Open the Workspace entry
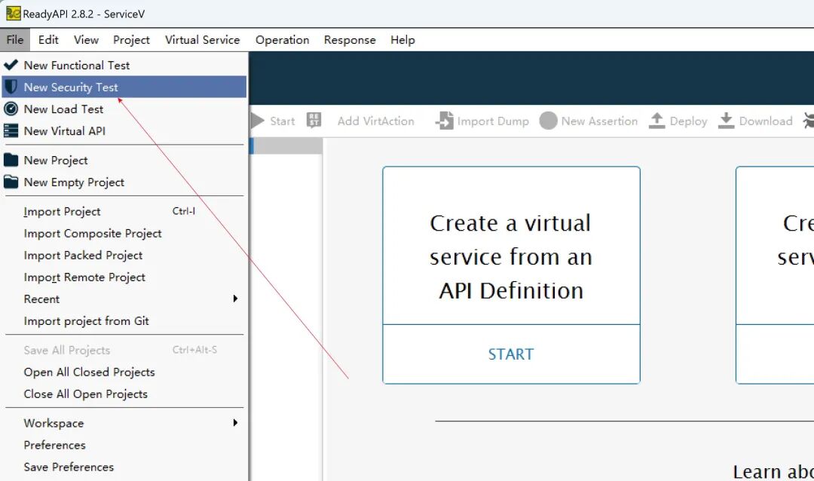 (x=124, y=423)
